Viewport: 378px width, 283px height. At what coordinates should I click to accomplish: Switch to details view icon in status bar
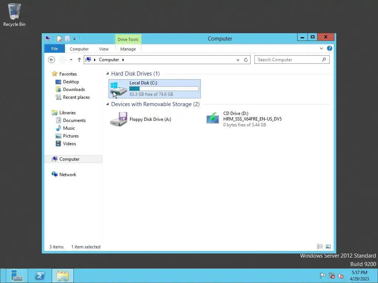(320, 247)
